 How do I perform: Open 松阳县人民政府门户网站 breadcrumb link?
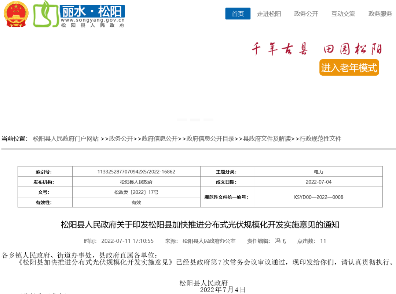tap(66, 139)
